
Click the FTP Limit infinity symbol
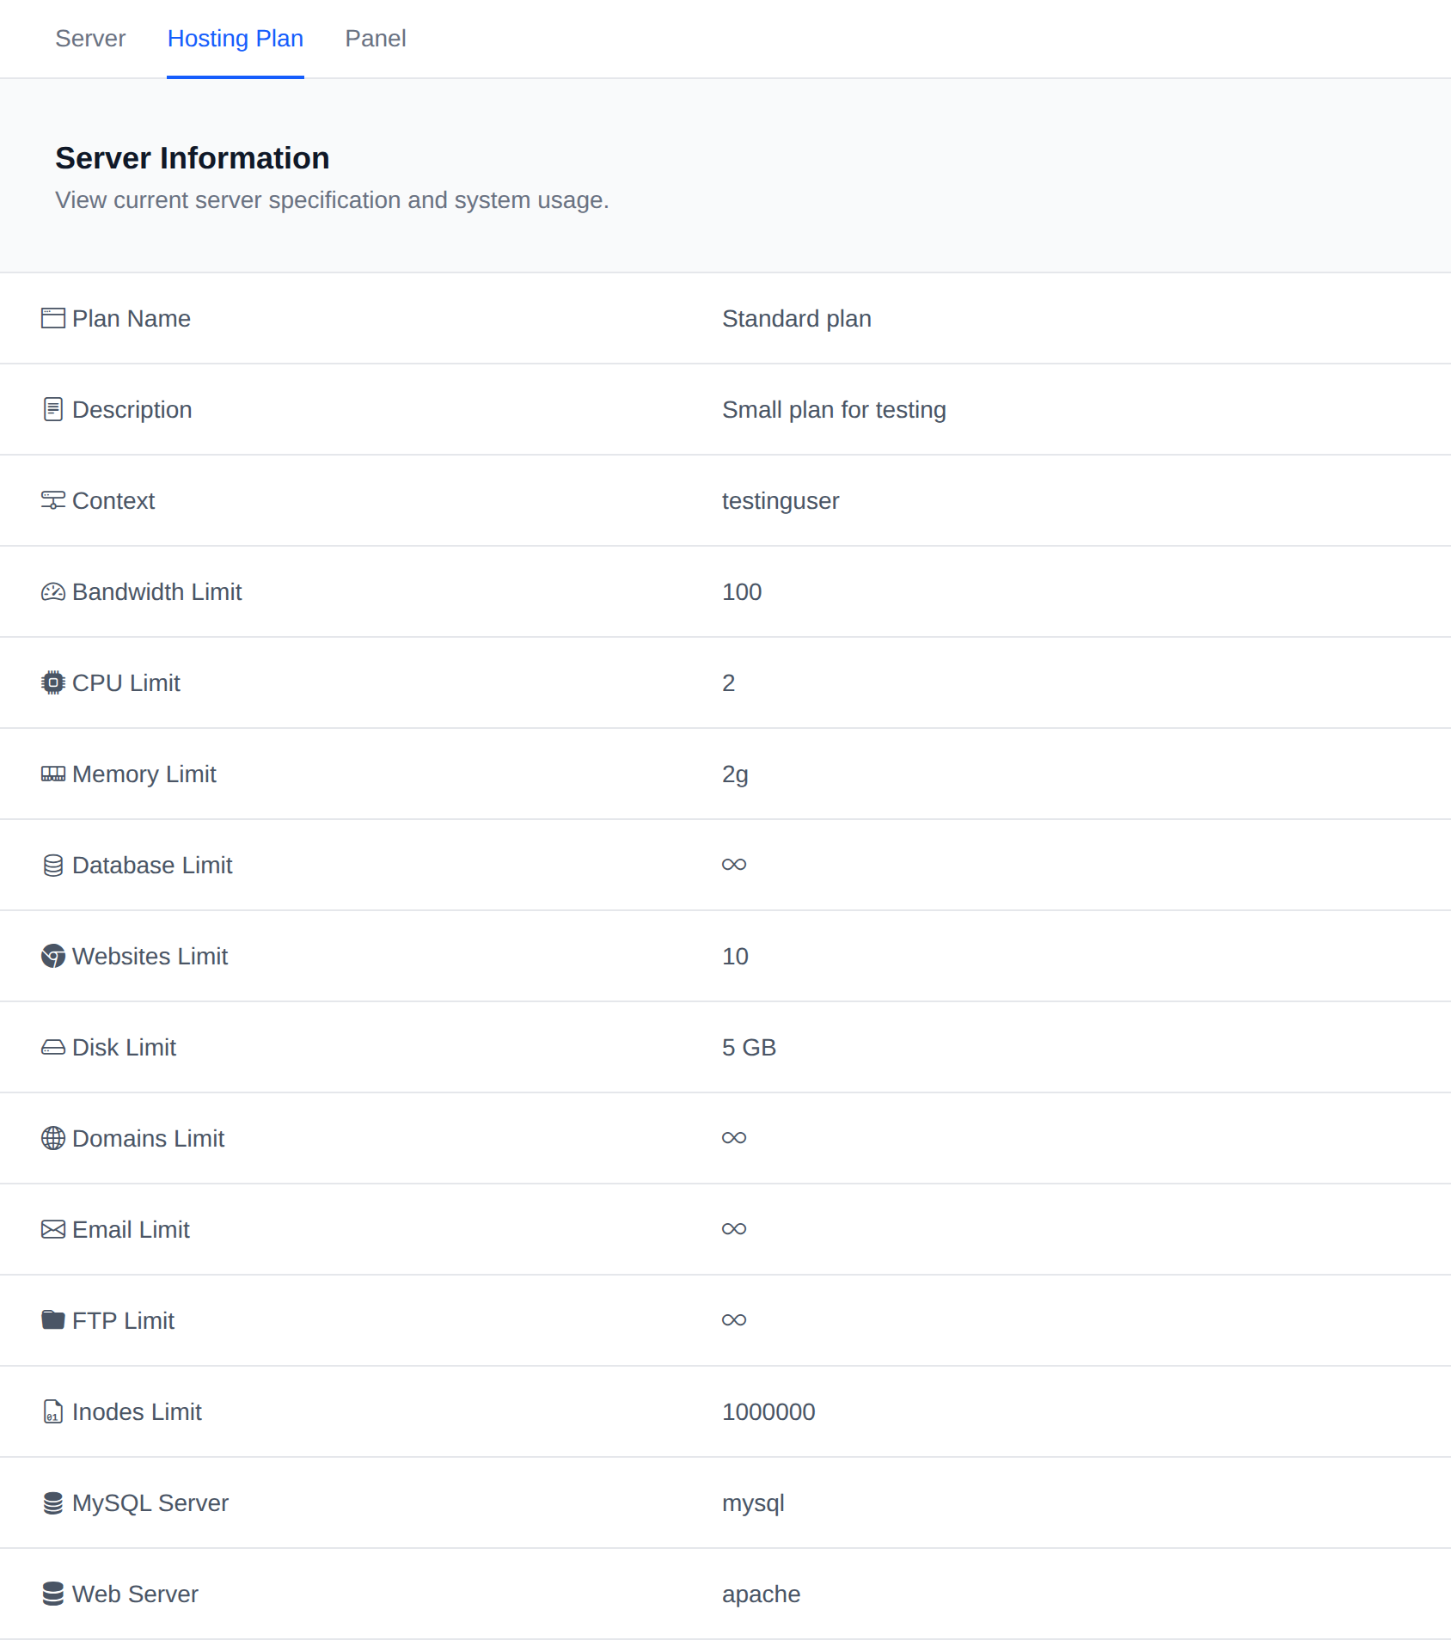pos(734,1320)
